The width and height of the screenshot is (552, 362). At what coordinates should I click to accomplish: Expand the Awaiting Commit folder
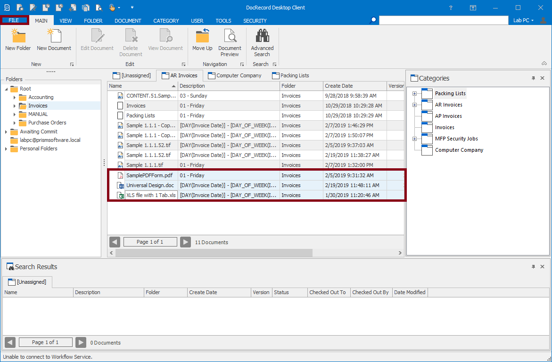[x=6, y=132]
